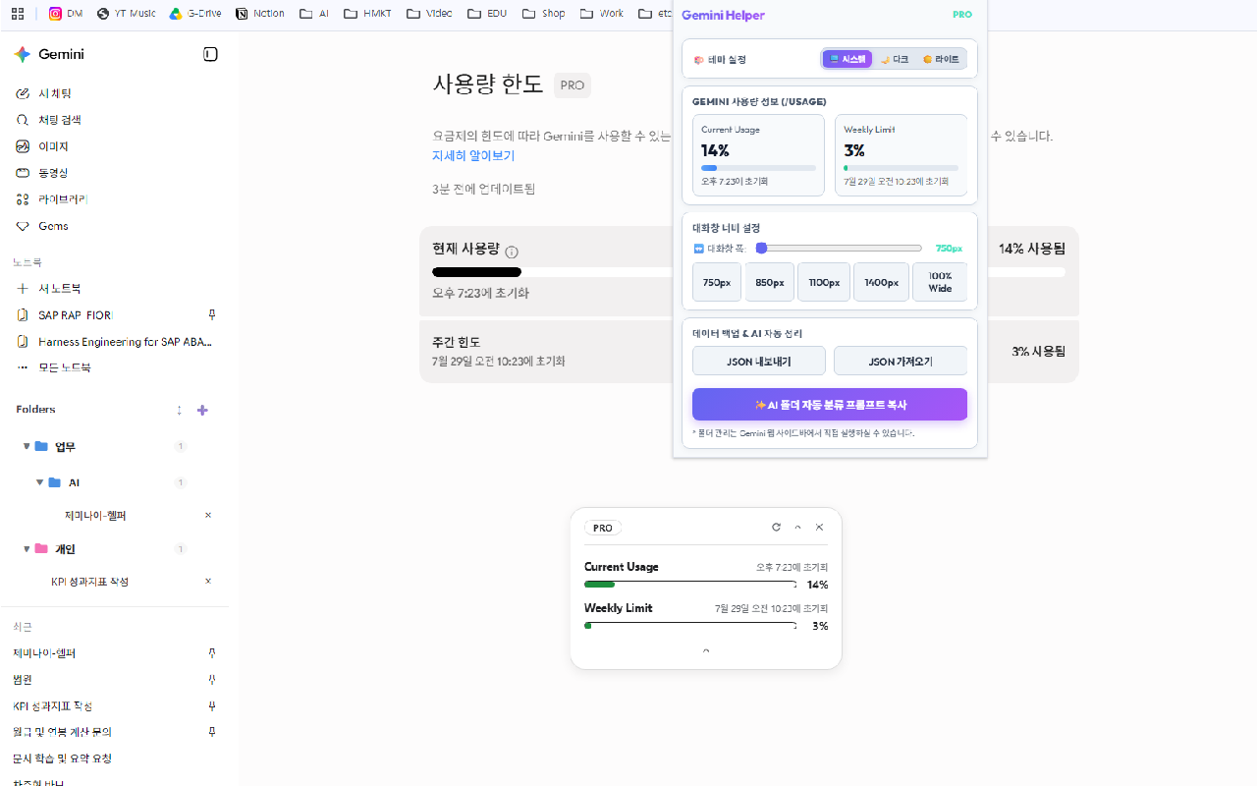Open the Notion bookmark

click(260, 14)
